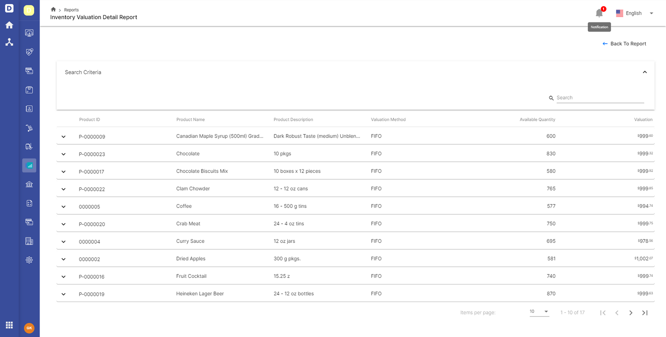Click the Search input field
666x337 pixels.
(600, 98)
